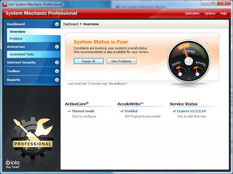Viewport: 233px width, 174px height.
Task: Click the Overall status gauge
Action: [189, 61]
